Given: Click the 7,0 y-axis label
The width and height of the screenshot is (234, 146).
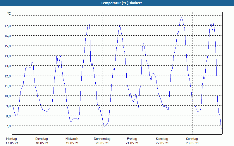Looking at the screenshot, I should [8, 126].
